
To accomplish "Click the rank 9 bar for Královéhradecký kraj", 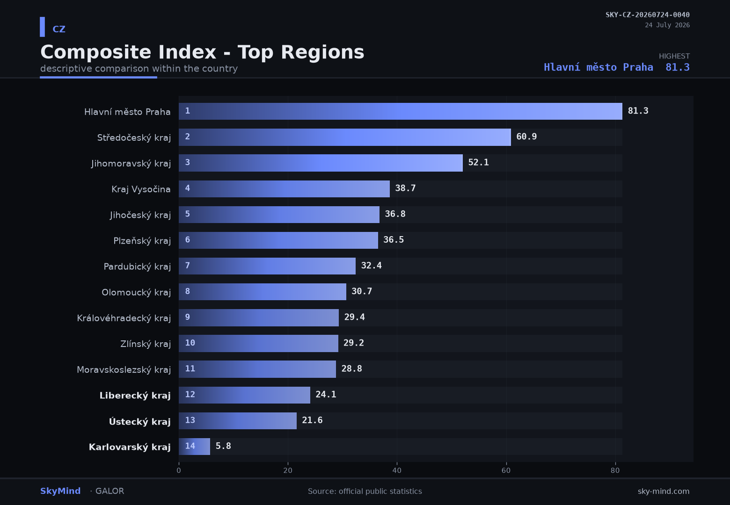I will (x=259, y=317).
